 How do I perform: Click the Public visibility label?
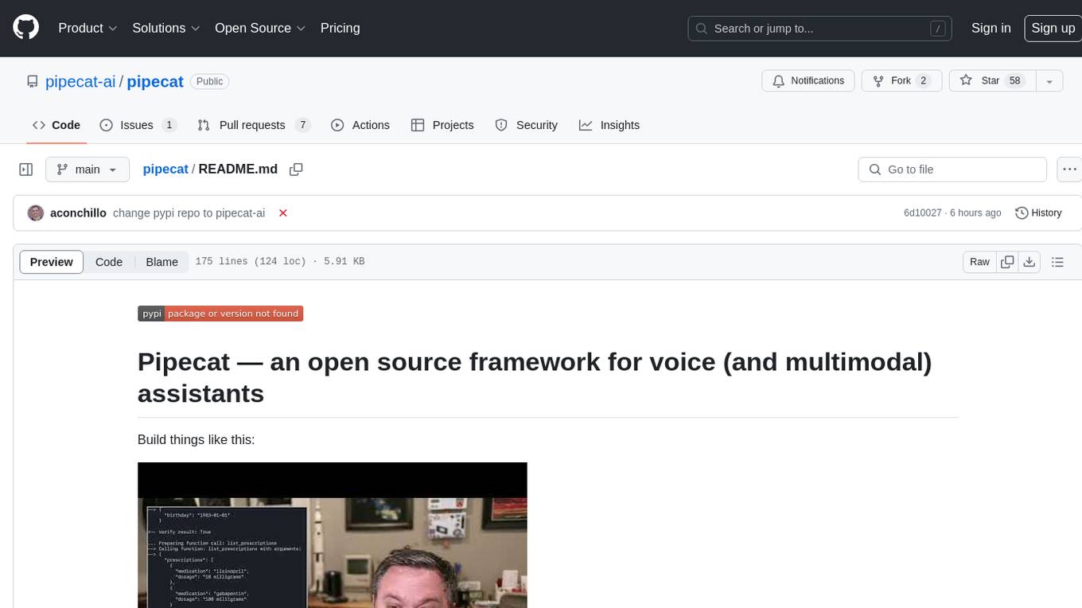210,81
